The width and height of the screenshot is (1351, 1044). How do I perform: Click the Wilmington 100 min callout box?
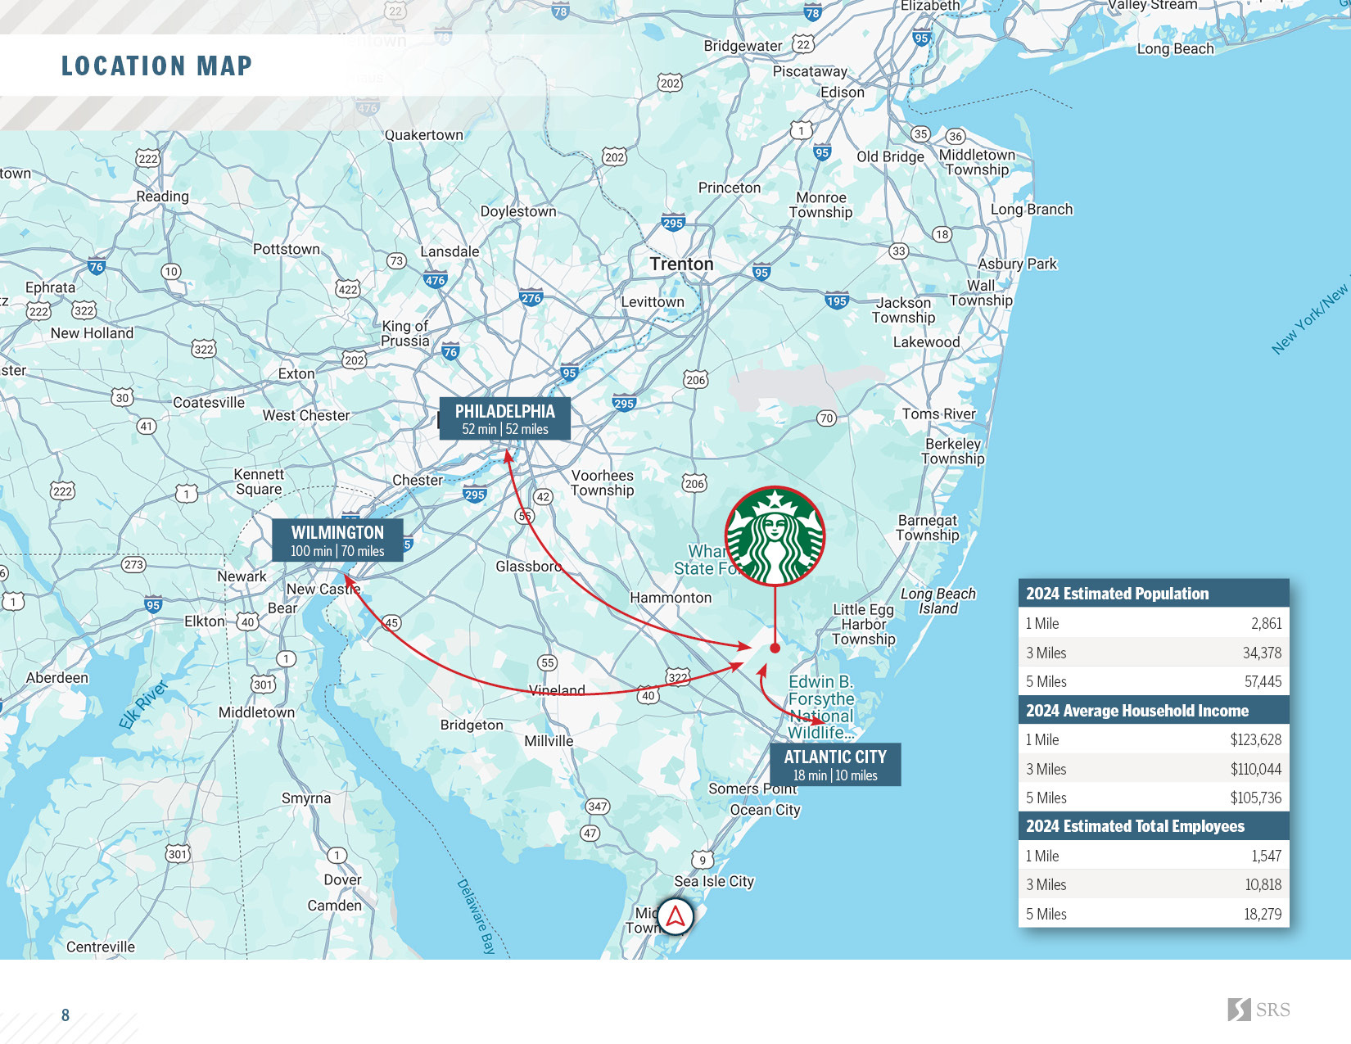pyautogui.click(x=337, y=540)
